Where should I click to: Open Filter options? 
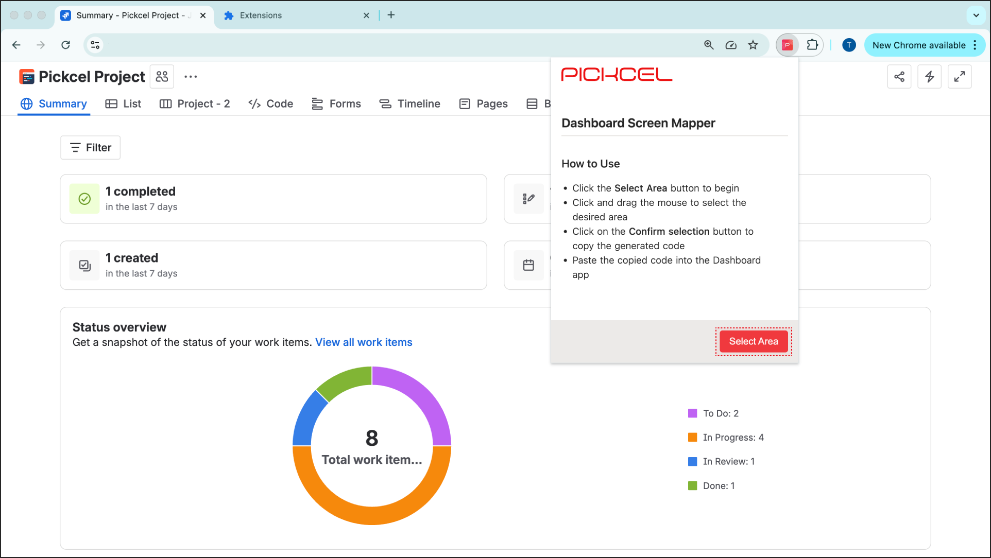pos(90,148)
